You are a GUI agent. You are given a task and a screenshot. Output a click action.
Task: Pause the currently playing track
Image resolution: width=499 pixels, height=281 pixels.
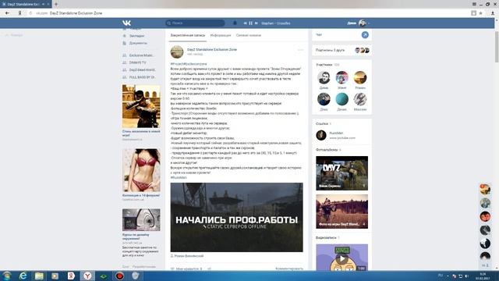250,23
